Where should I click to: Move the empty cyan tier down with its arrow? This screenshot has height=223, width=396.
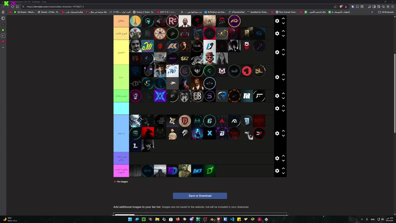[283, 111]
